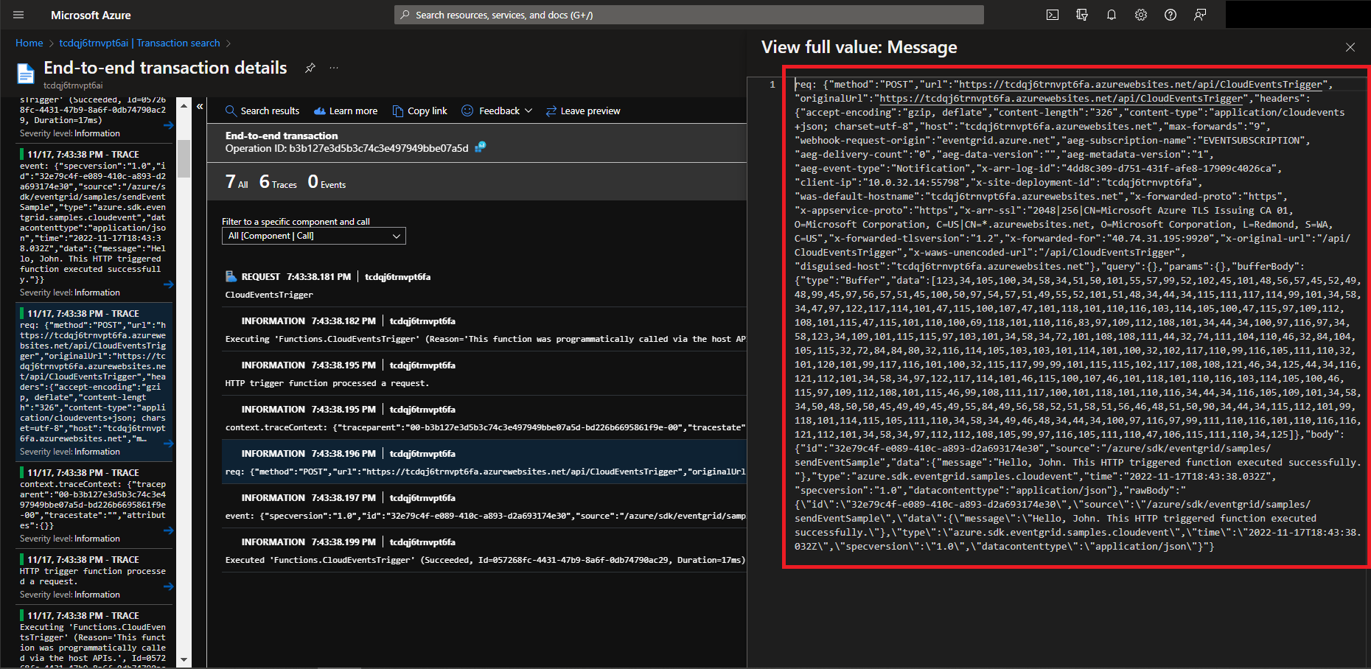Open the CloudEventsTrigger URL link in message
This screenshot has width=1371, height=669.
pyautogui.click(x=1140, y=85)
